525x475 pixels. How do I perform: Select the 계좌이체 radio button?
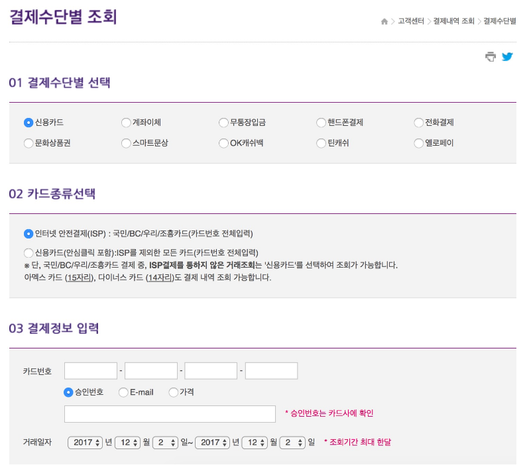(126, 123)
